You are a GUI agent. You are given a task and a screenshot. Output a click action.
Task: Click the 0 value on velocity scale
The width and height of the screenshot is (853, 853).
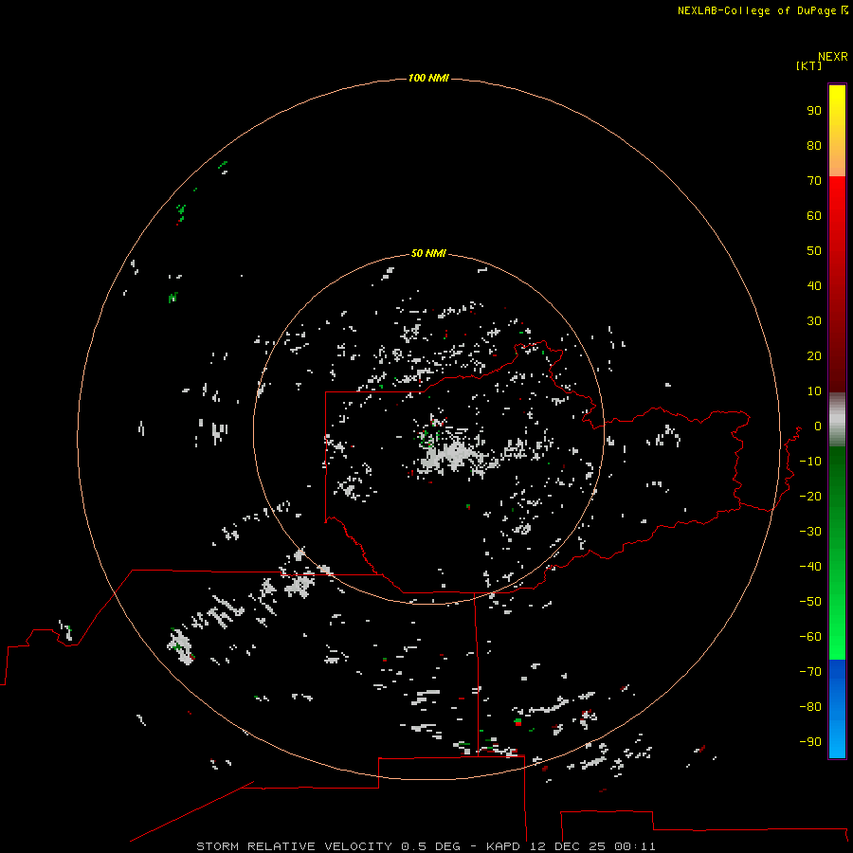[817, 426]
